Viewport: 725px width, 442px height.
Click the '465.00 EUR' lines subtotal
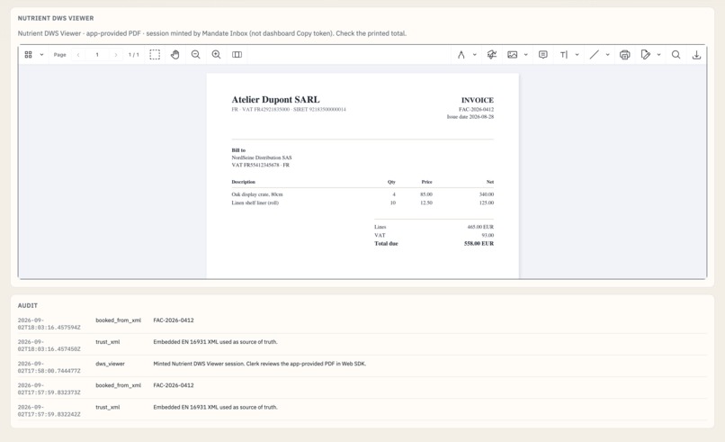point(480,227)
